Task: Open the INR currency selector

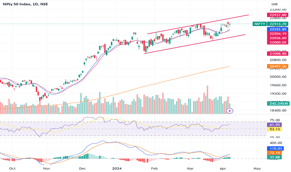Action: tap(279, 4)
